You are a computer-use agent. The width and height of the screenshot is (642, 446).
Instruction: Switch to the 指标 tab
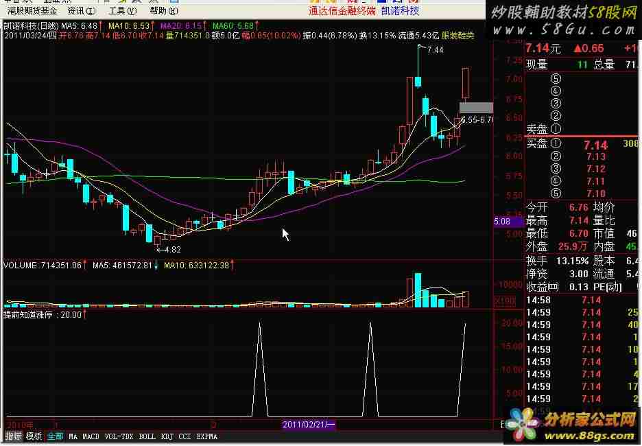click(13, 436)
